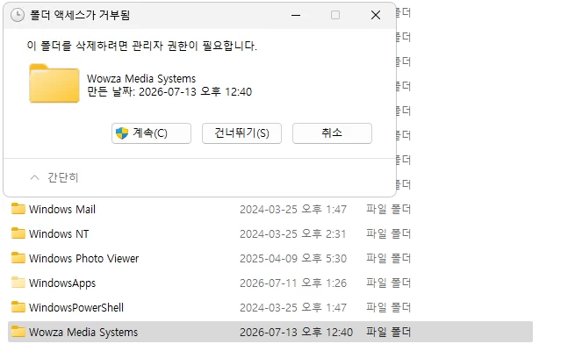Select the Wowza Media Systems folder icon in list
The height and width of the screenshot is (344, 561).
(x=18, y=332)
